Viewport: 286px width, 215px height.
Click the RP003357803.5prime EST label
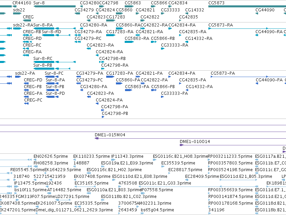click(x=230, y=163)
